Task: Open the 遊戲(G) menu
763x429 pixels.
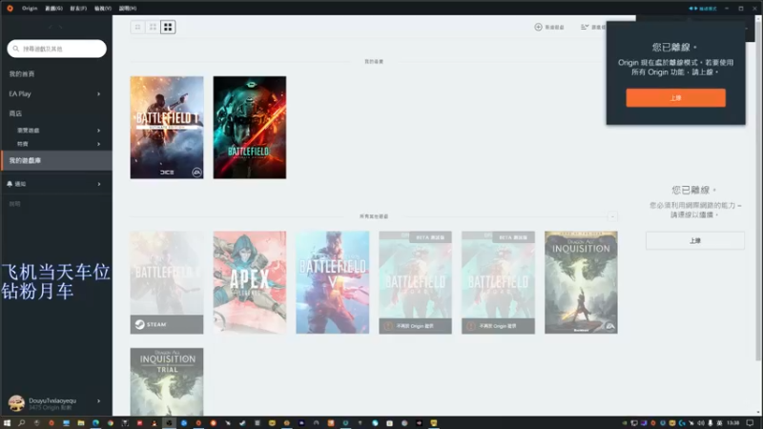Action: tap(53, 9)
